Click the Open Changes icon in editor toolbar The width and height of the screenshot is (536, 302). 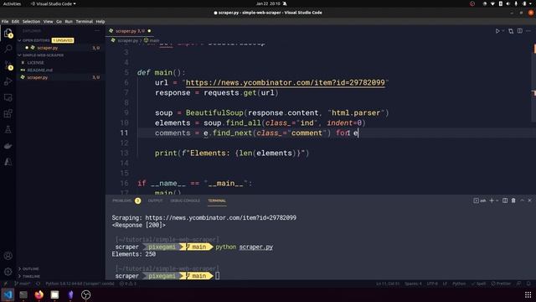tap(511, 31)
